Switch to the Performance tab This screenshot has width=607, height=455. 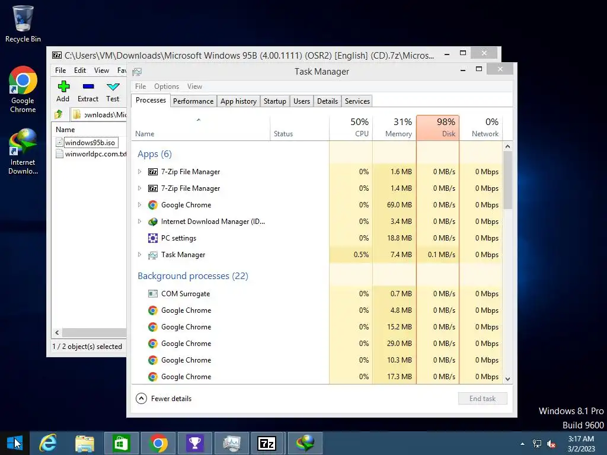tap(193, 101)
